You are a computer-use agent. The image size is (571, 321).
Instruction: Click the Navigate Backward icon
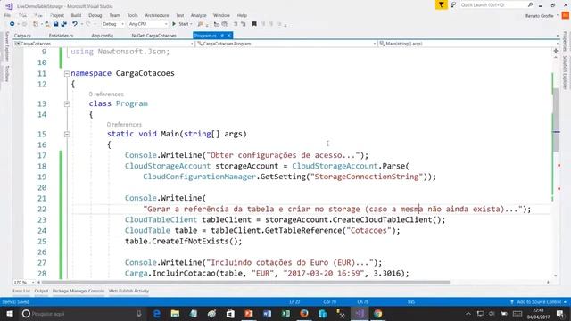tap(12, 24)
